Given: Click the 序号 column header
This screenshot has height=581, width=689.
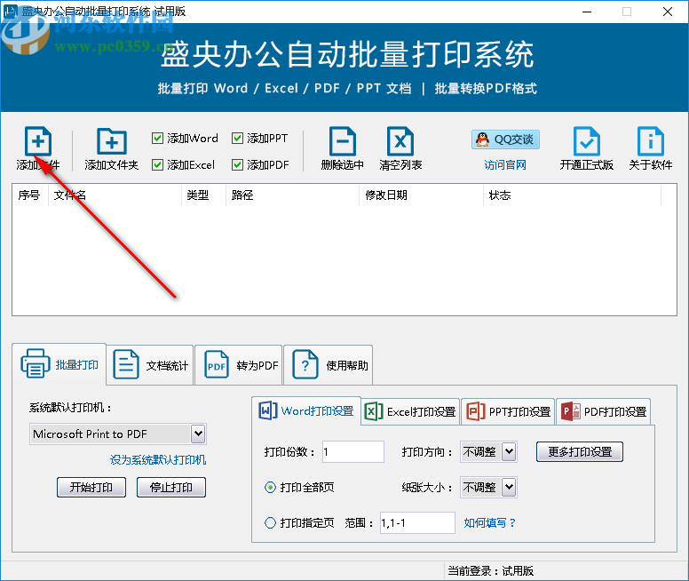Looking at the screenshot, I should pyautogui.click(x=29, y=195).
